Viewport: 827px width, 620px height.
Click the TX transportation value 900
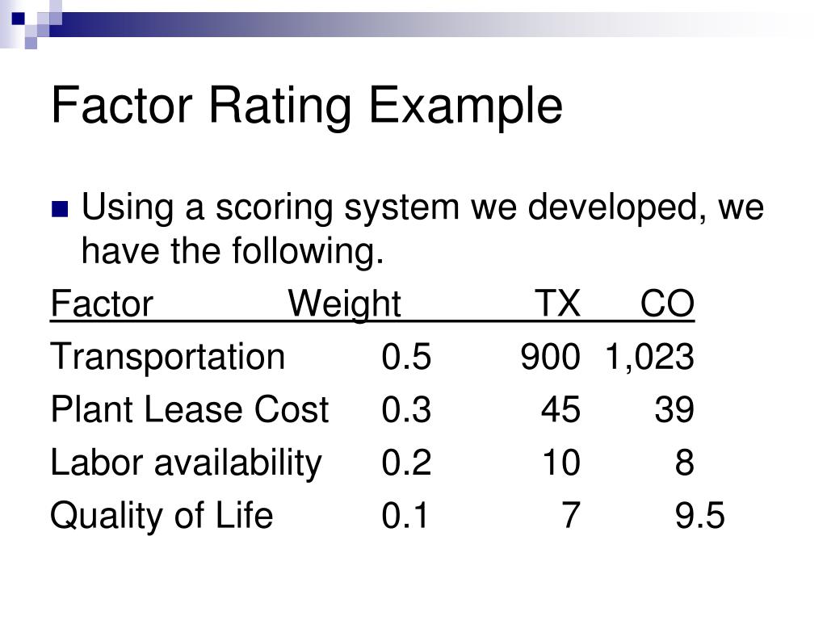(550, 357)
